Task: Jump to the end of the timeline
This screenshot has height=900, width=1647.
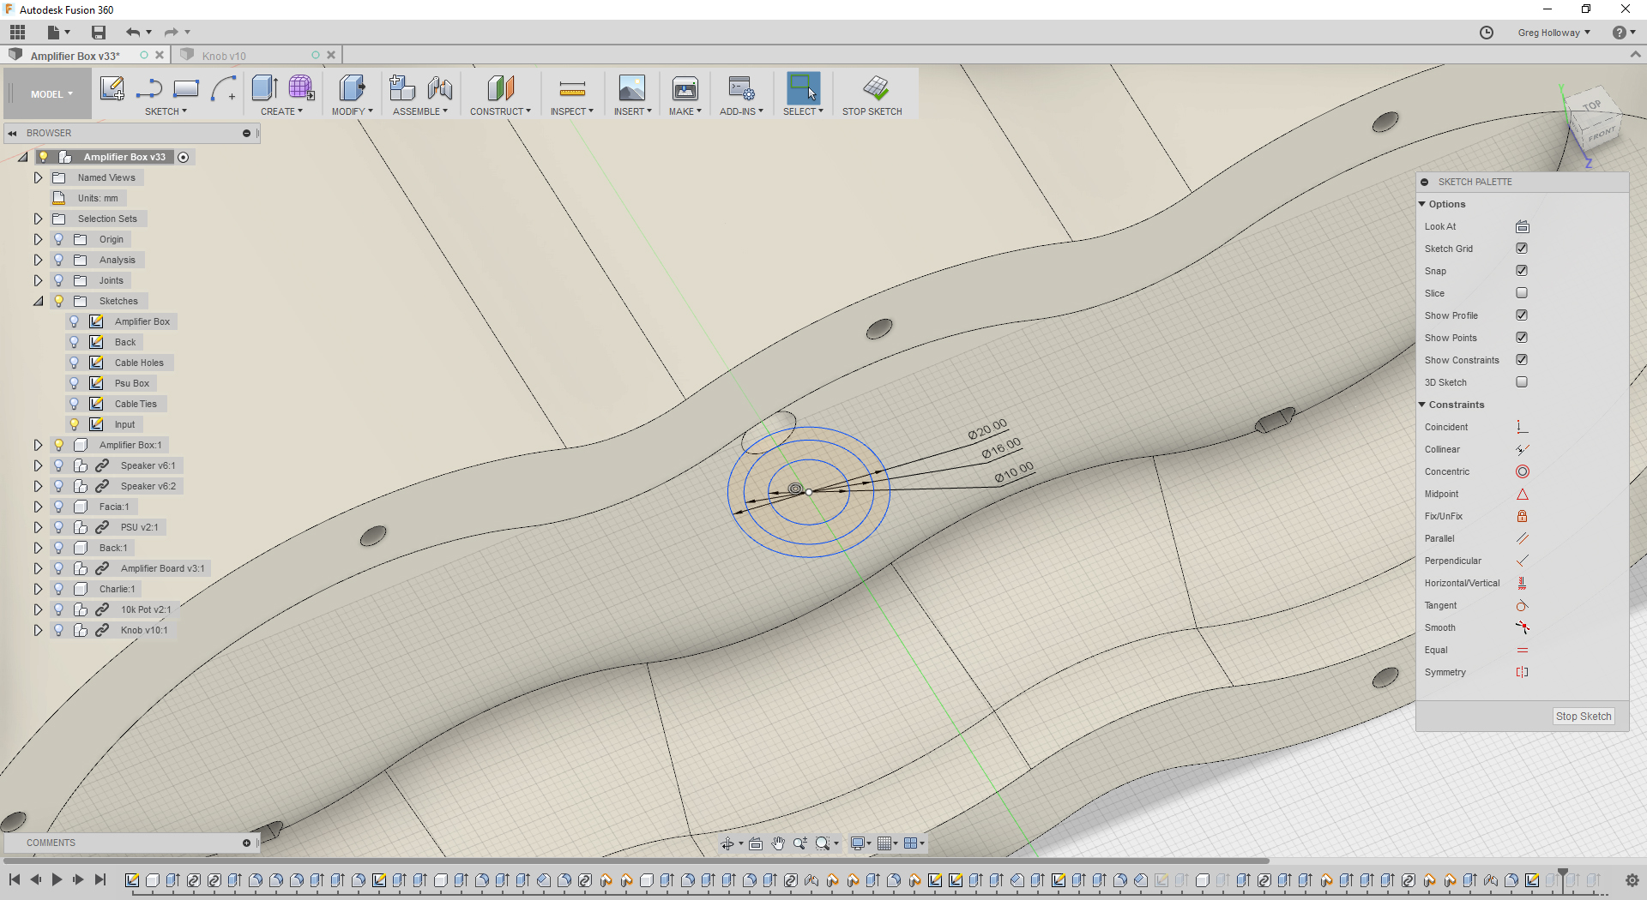Action: click(100, 879)
